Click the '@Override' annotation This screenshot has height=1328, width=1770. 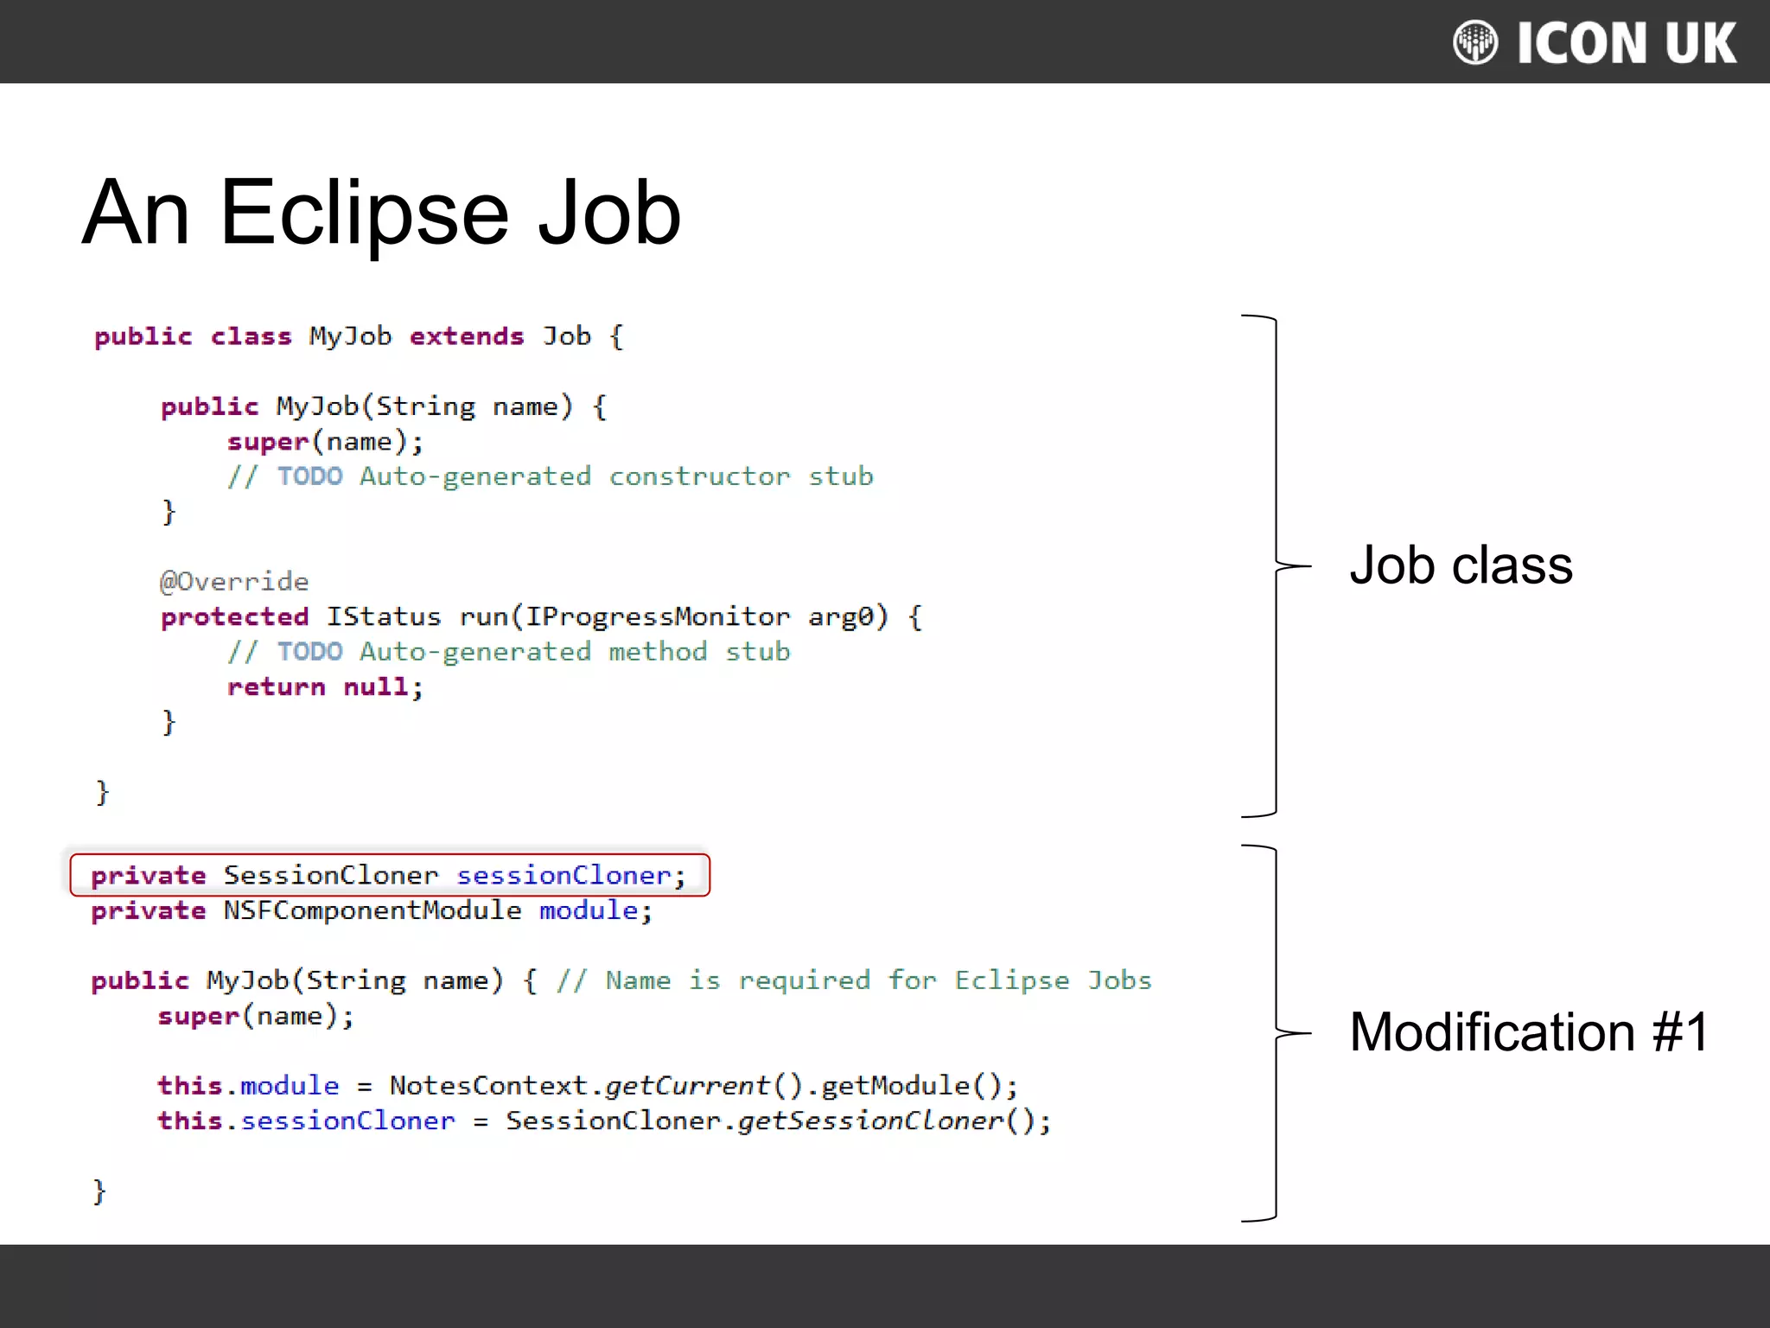234,581
